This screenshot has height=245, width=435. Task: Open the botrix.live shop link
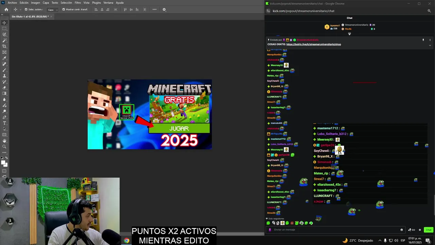(x=314, y=44)
